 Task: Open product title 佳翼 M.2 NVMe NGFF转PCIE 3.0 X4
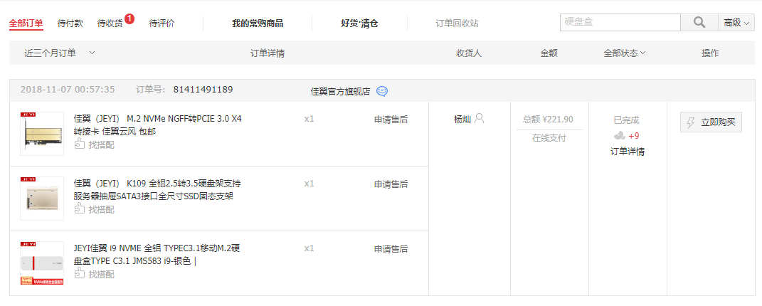pos(157,125)
